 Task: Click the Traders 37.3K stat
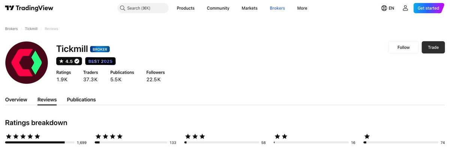(x=90, y=76)
